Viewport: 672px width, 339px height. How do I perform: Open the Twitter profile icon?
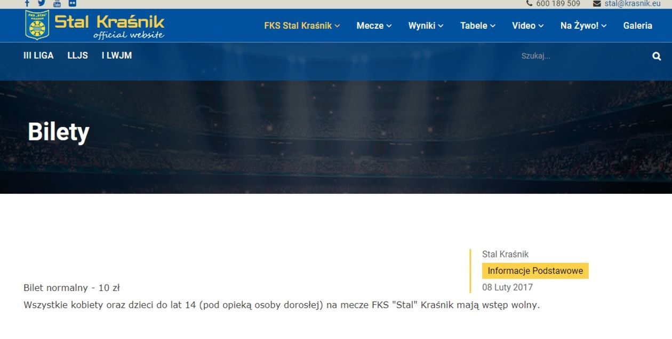[42, 3]
